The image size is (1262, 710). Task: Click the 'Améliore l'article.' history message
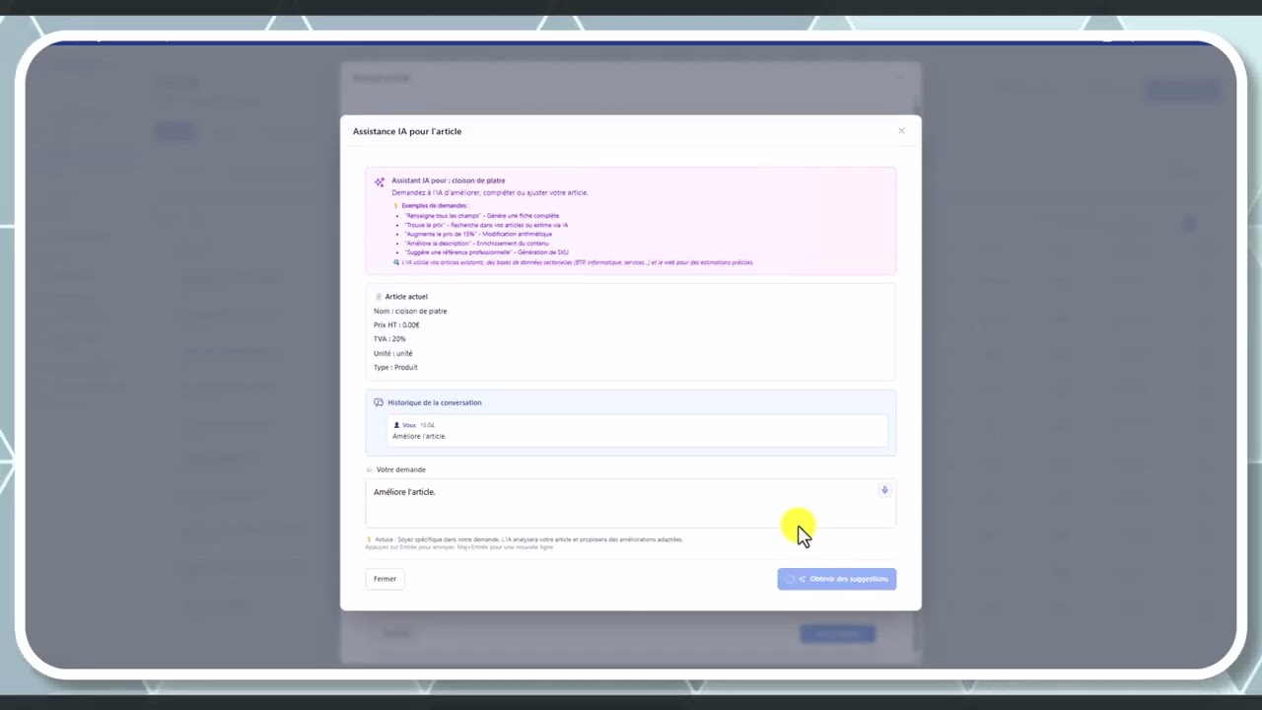[x=419, y=436]
